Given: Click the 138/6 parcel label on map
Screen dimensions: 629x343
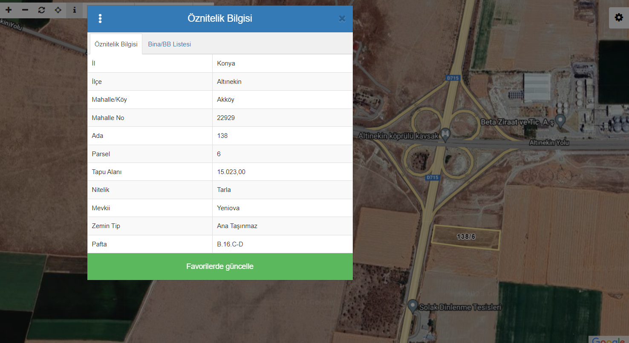Looking at the screenshot, I should (x=465, y=237).
